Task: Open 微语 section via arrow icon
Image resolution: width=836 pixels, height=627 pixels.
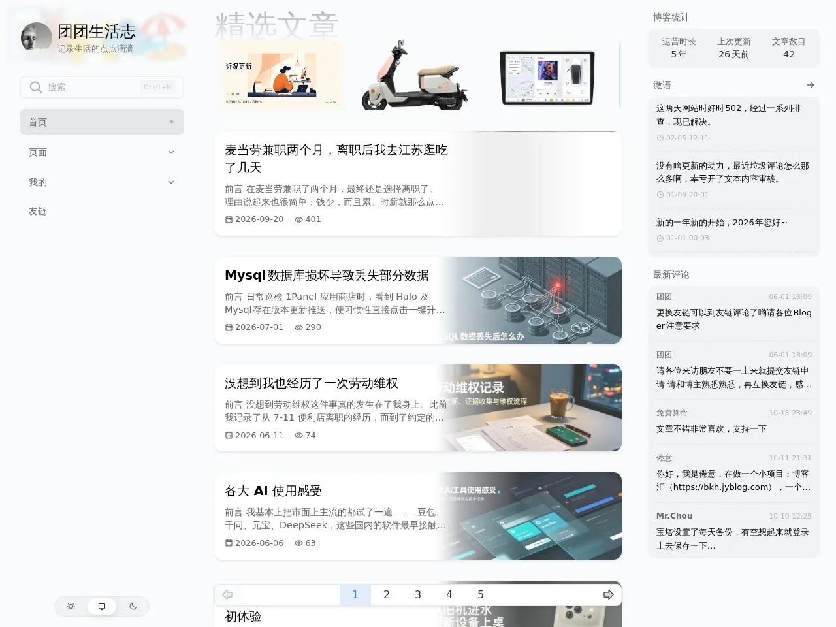Action: pos(811,85)
